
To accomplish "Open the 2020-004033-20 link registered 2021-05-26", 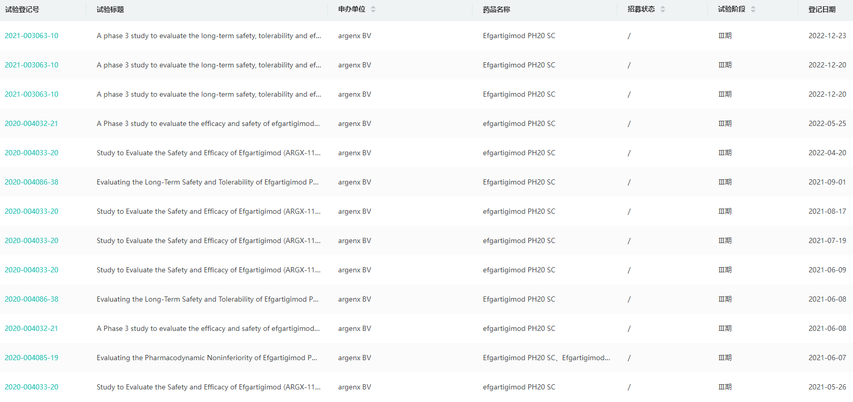I will point(31,387).
